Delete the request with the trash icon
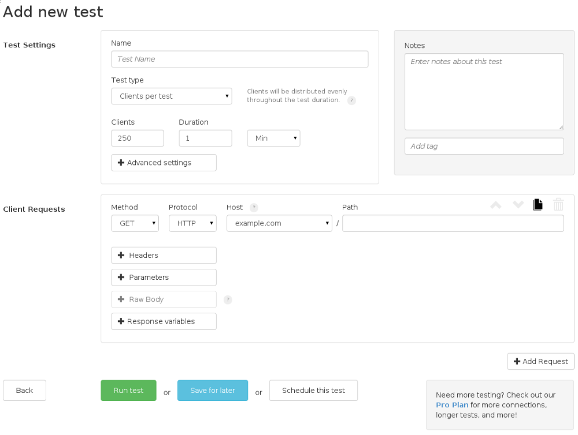 (558, 205)
